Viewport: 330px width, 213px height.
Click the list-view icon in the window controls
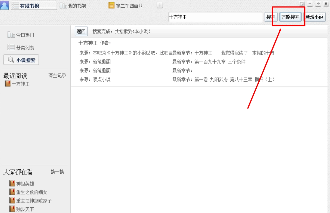[x=302, y=4]
